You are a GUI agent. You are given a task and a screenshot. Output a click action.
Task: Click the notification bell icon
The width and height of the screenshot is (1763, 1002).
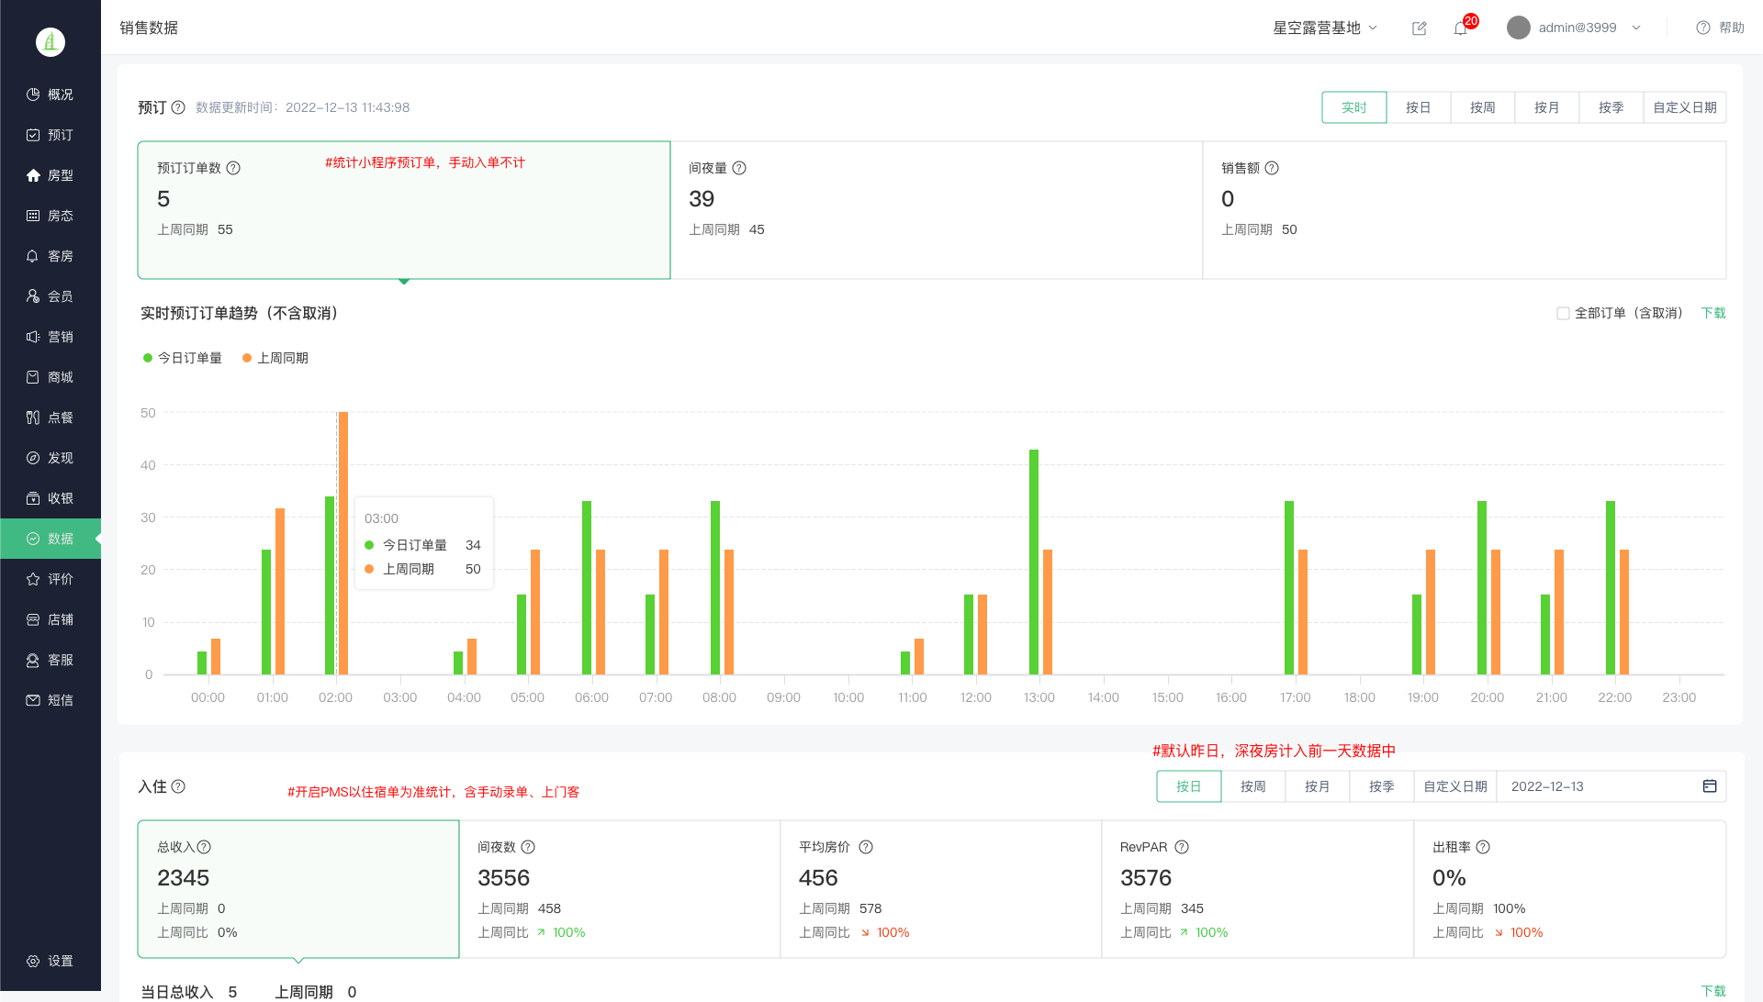tap(1460, 28)
